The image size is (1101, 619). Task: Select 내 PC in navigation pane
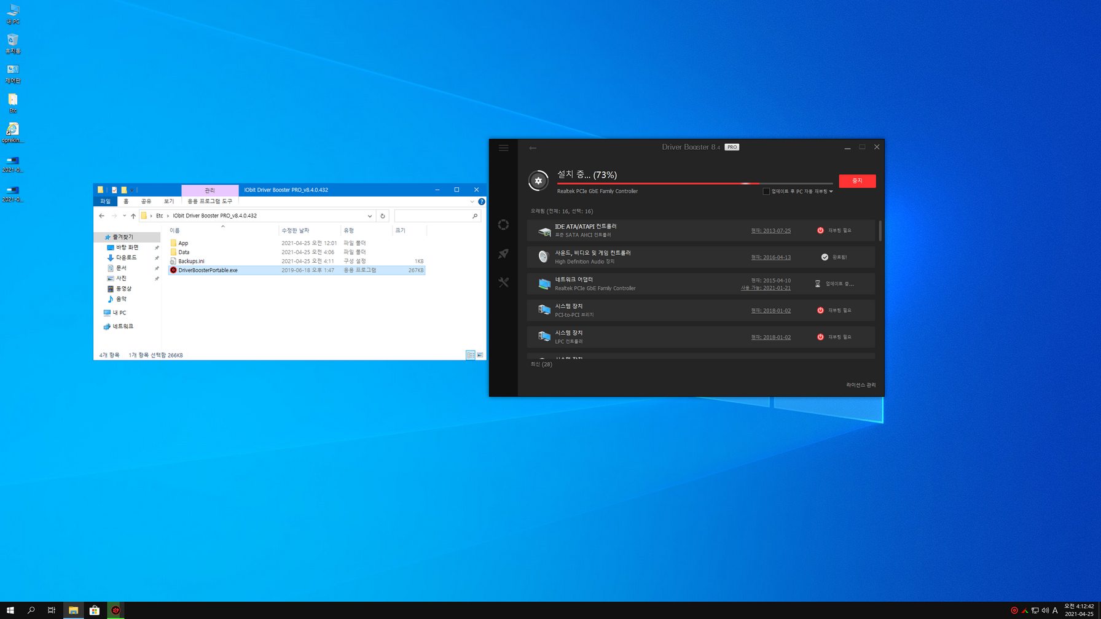(119, 313)
